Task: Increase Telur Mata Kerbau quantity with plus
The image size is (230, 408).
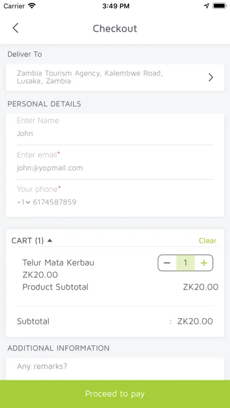Action: click(204, 263)
